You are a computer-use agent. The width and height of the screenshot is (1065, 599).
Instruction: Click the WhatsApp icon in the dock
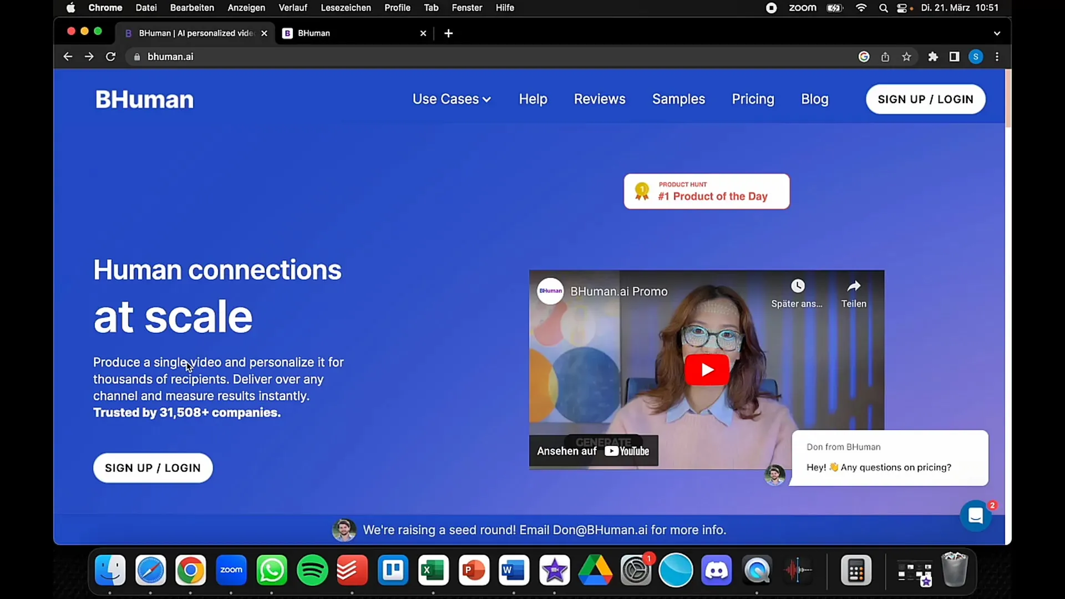tap(271, 570)
